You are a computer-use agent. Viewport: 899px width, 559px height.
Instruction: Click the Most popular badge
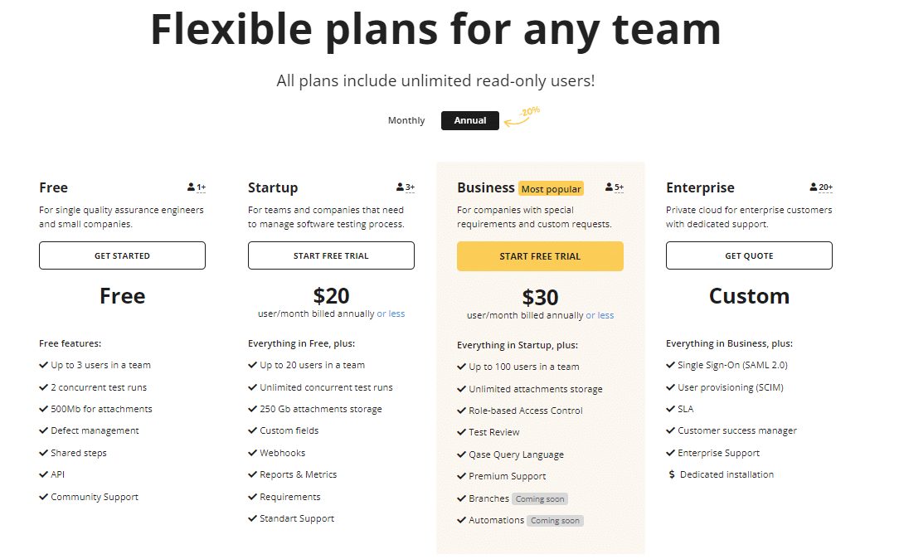point(551,189)
